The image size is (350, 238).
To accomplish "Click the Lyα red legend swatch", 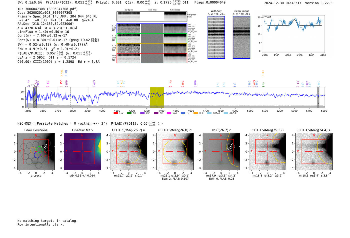I will (115, 113).
